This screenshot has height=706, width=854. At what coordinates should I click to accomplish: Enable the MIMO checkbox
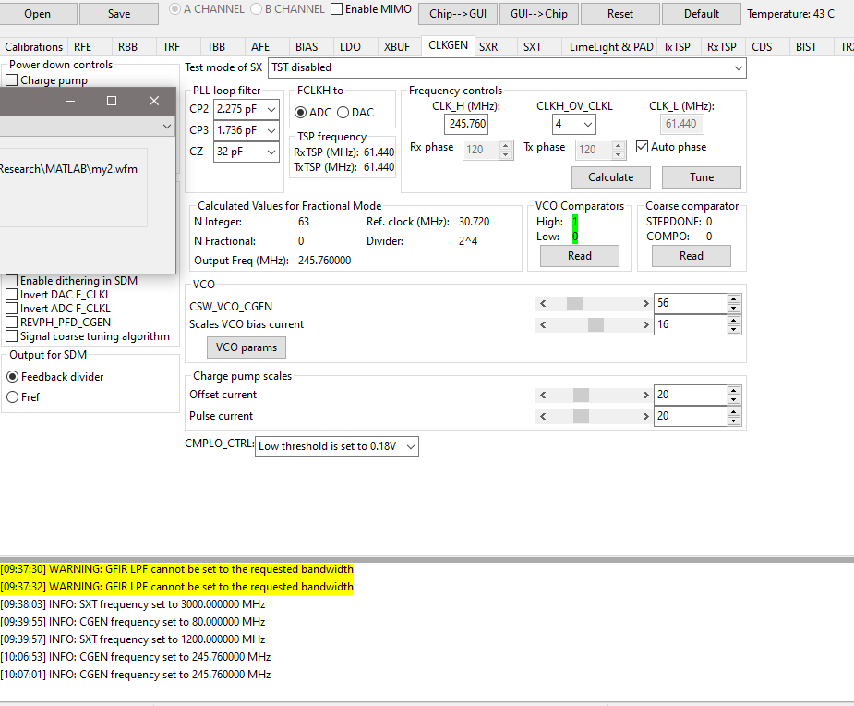(337, 9)
